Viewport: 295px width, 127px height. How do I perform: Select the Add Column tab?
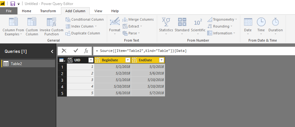(75, 11)
